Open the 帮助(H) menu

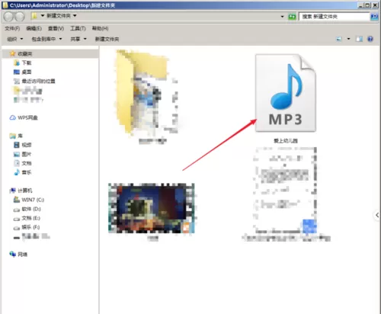click(x=100, y=28)
